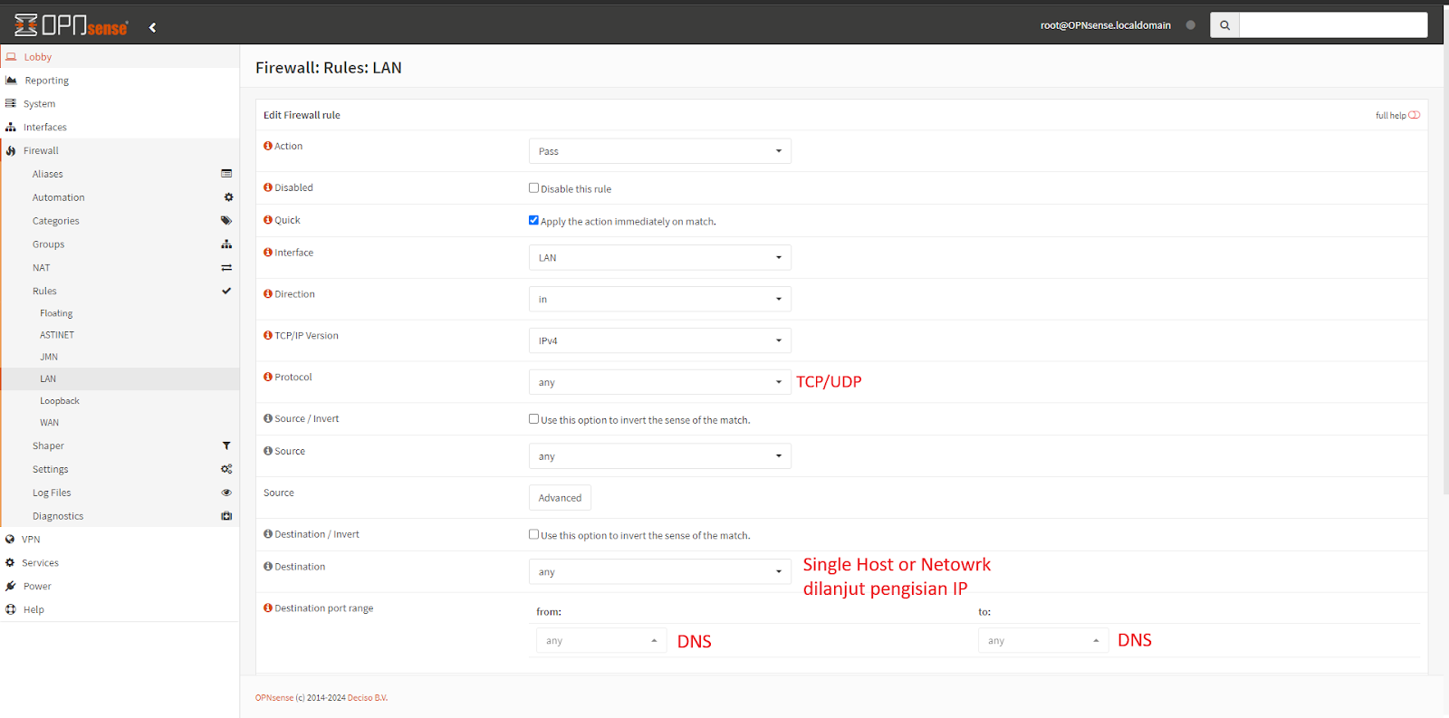Click root@OPNsense.localdomain user text
The height and width of the screenshot is (718, 1449).
point(1105,25)
